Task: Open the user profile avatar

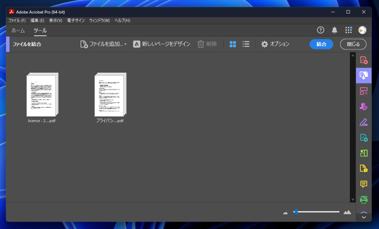Action: coord(362,30)
